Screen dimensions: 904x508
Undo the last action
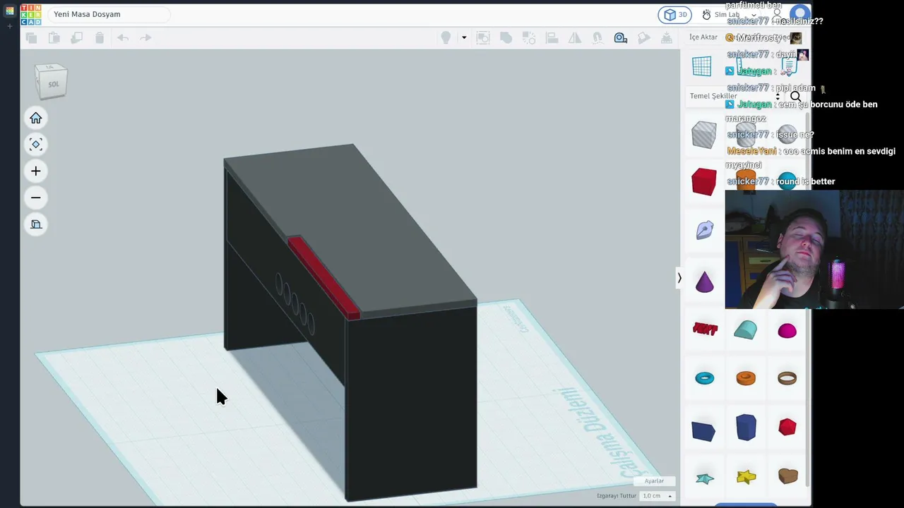point(123,38)
